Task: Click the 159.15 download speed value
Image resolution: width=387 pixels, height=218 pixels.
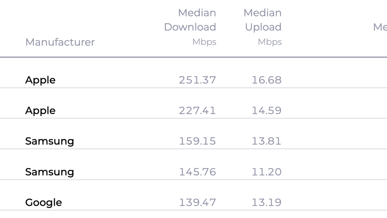Action: coord(197,141)
